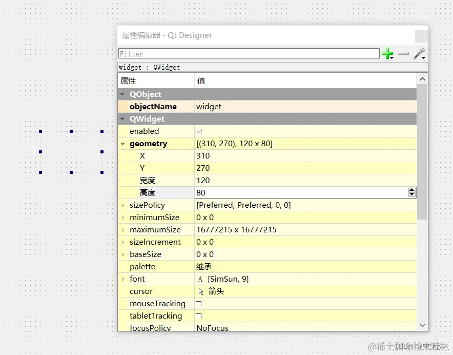Collapse the QWidget group
The image size is (453, 355).
pos(122,119)
